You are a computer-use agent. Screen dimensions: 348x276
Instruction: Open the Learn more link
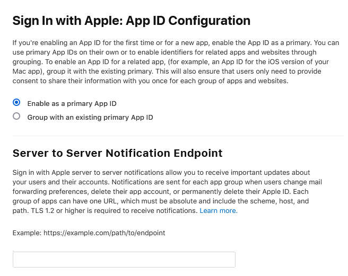coord(219,211)
